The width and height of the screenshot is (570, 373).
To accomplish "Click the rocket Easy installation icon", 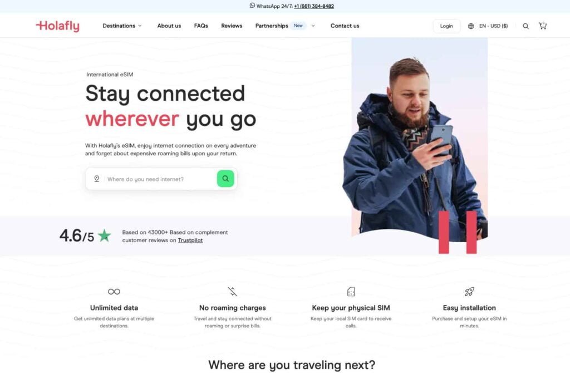I will coord(469,292).
